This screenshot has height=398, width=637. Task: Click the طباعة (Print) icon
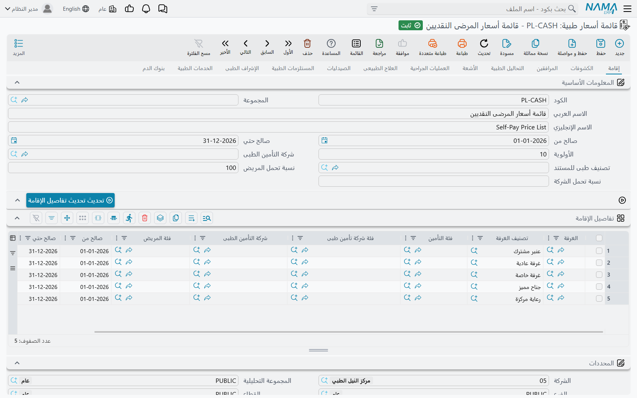tap(462, 43)
